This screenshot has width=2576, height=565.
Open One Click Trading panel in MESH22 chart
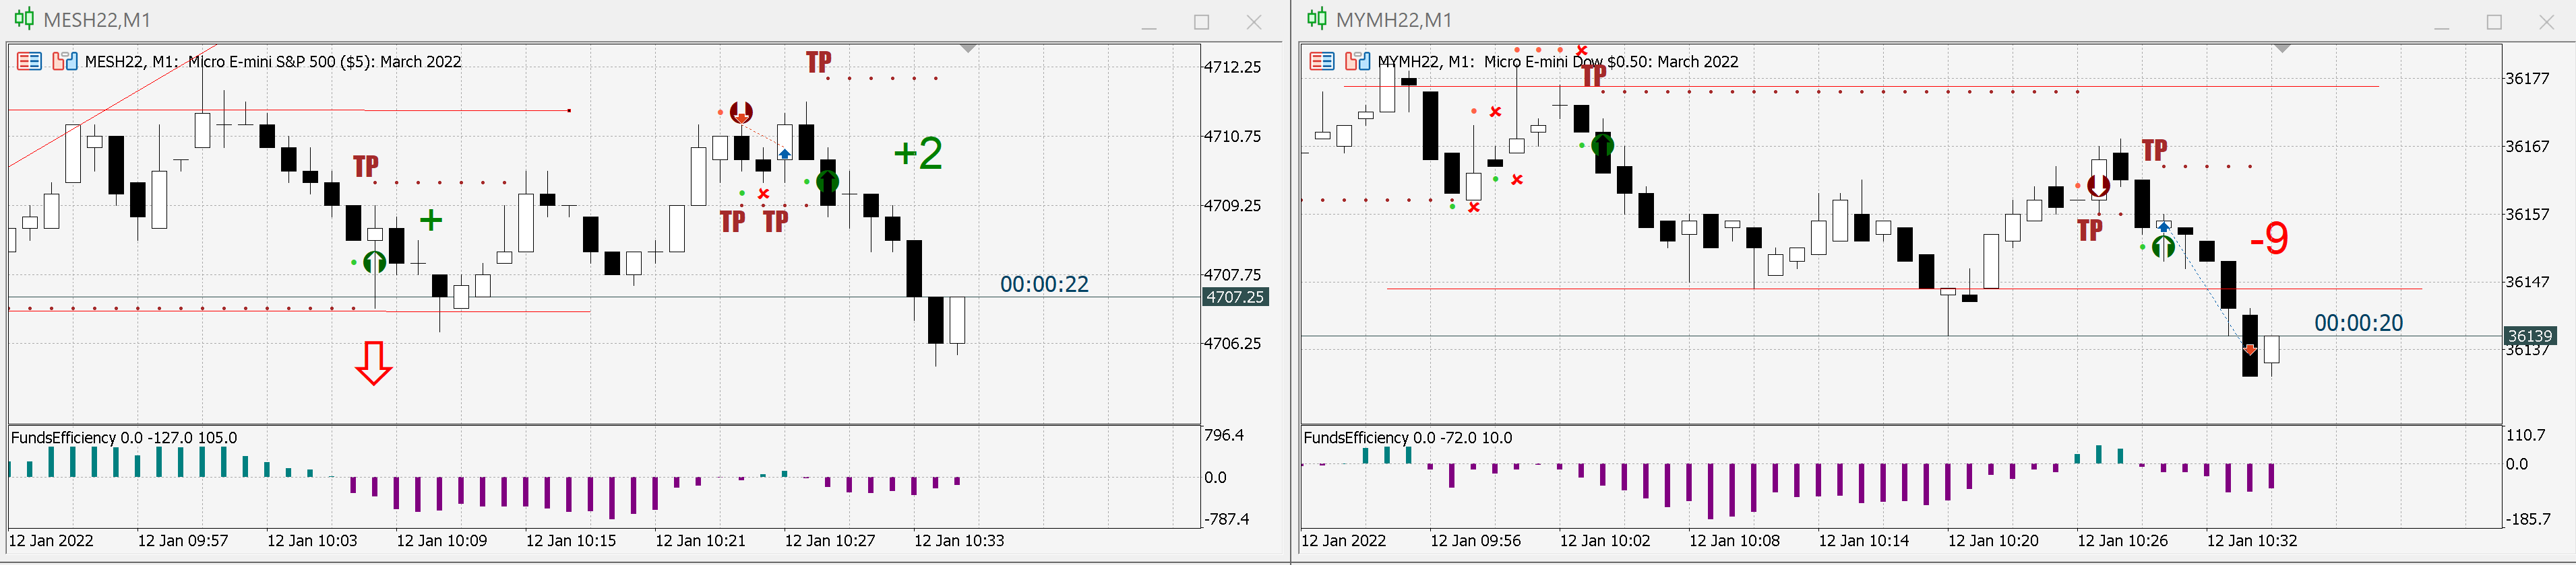tap(29, 62)
